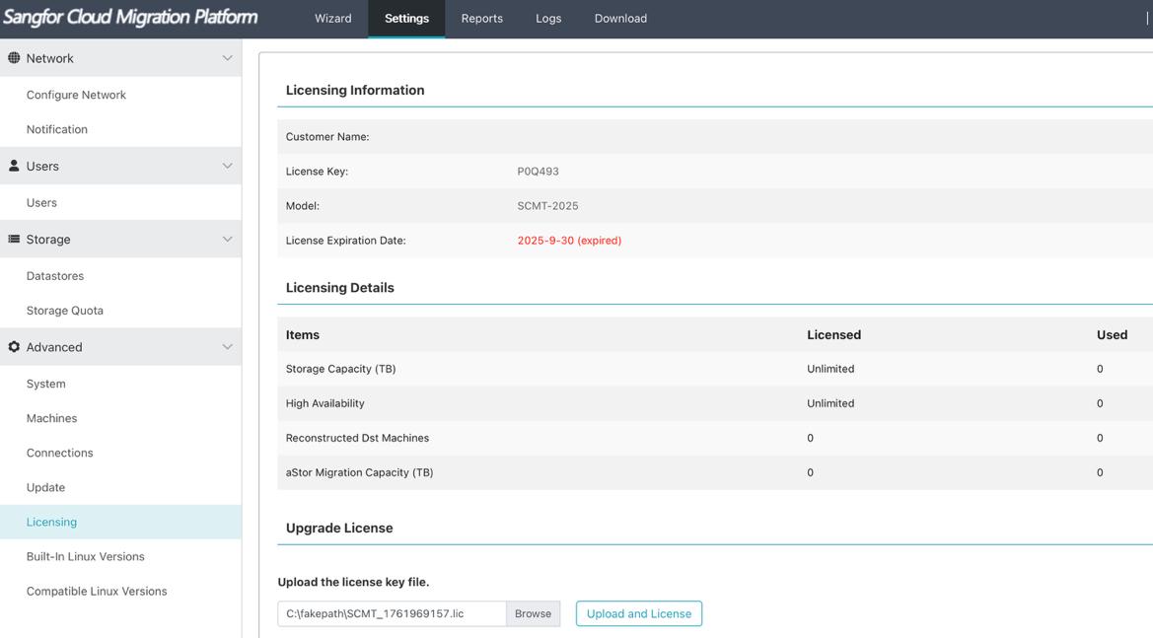The image size is (1153, 638).
Task: Click the Upgrade License heading
Action: tap(339, 528)
